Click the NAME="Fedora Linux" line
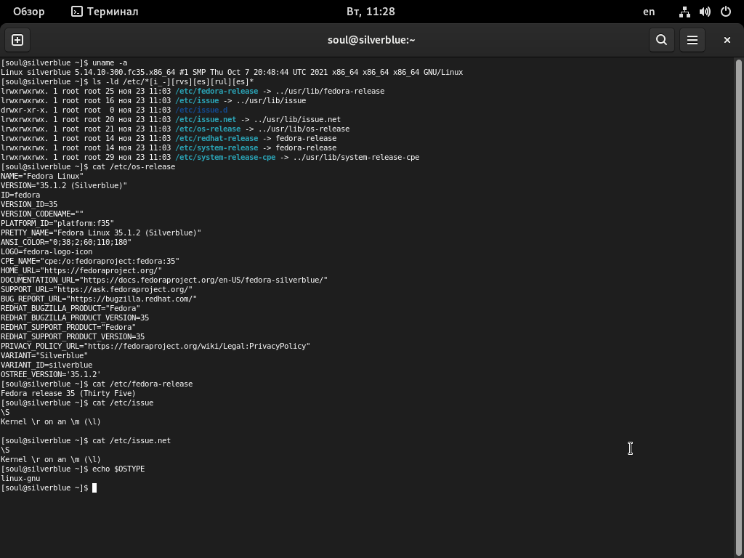The image size is (744, 558). pyautogui.click(x=42, y=176)
